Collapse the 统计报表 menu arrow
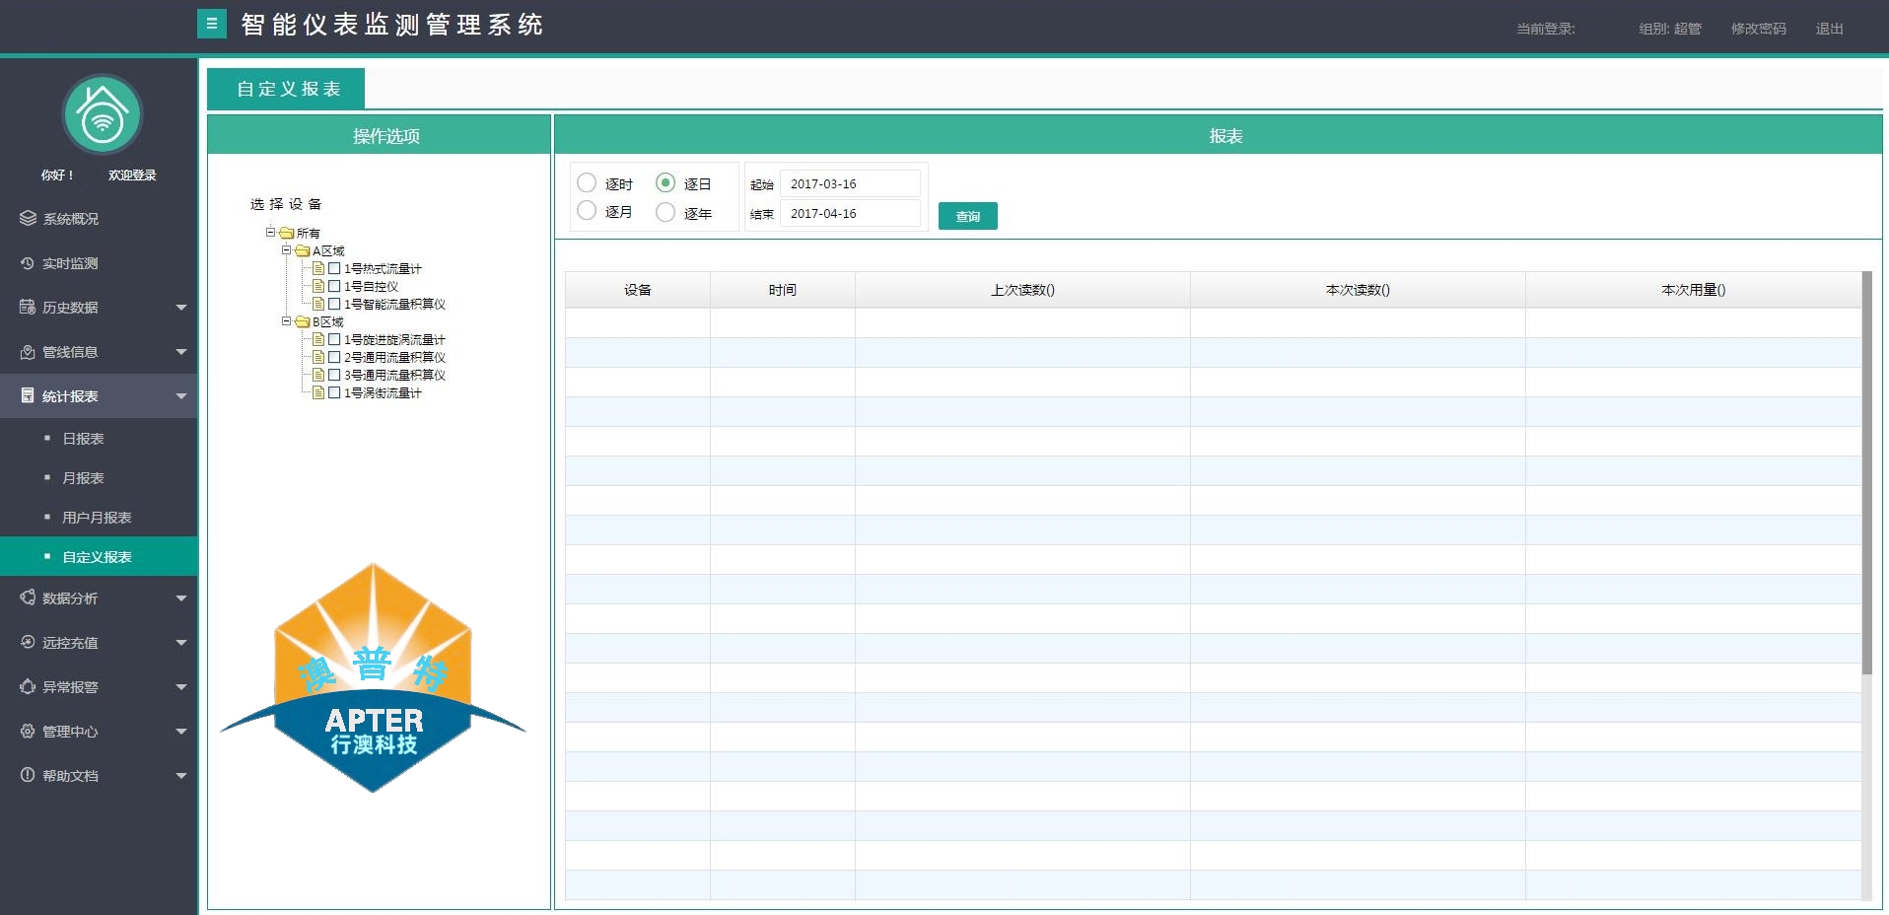This screenshot has width=1889, height=915. point(181,396)
